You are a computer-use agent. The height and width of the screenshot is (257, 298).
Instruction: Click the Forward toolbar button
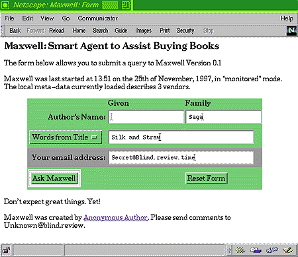pos(36,30)
